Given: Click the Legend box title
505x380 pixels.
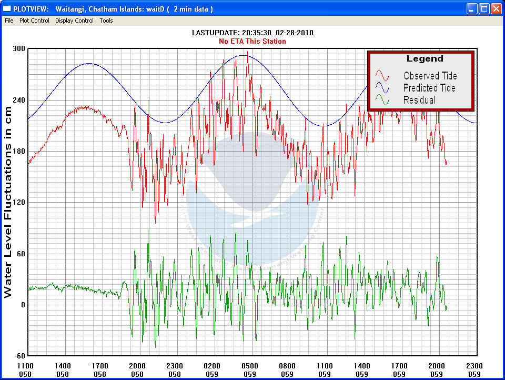Looking at the screenshot, I should [425, 59].
